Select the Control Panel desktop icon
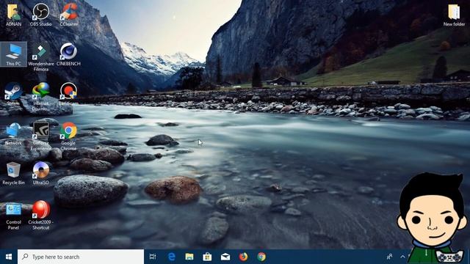Screen dimensions: 470x264 (13, 216)
